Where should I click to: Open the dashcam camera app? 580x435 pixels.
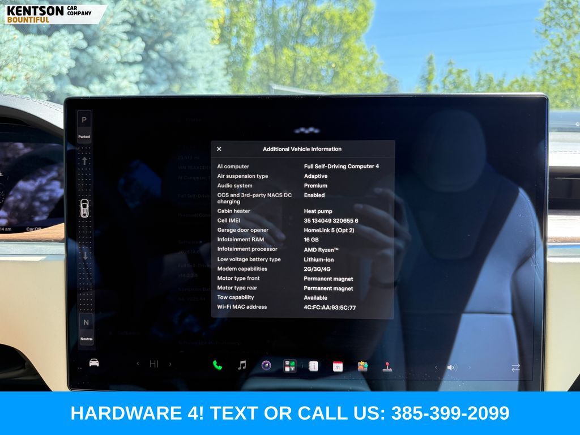[266, 366]
